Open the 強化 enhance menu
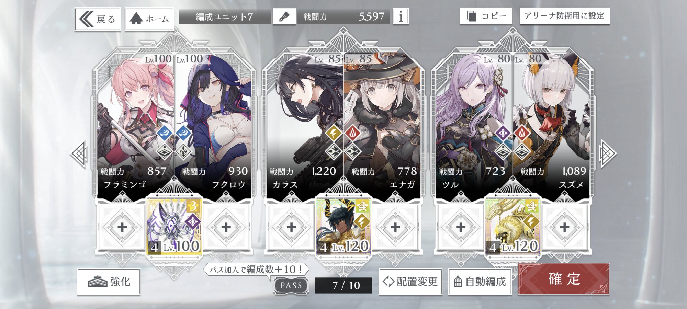 click(x=109, y=282)
